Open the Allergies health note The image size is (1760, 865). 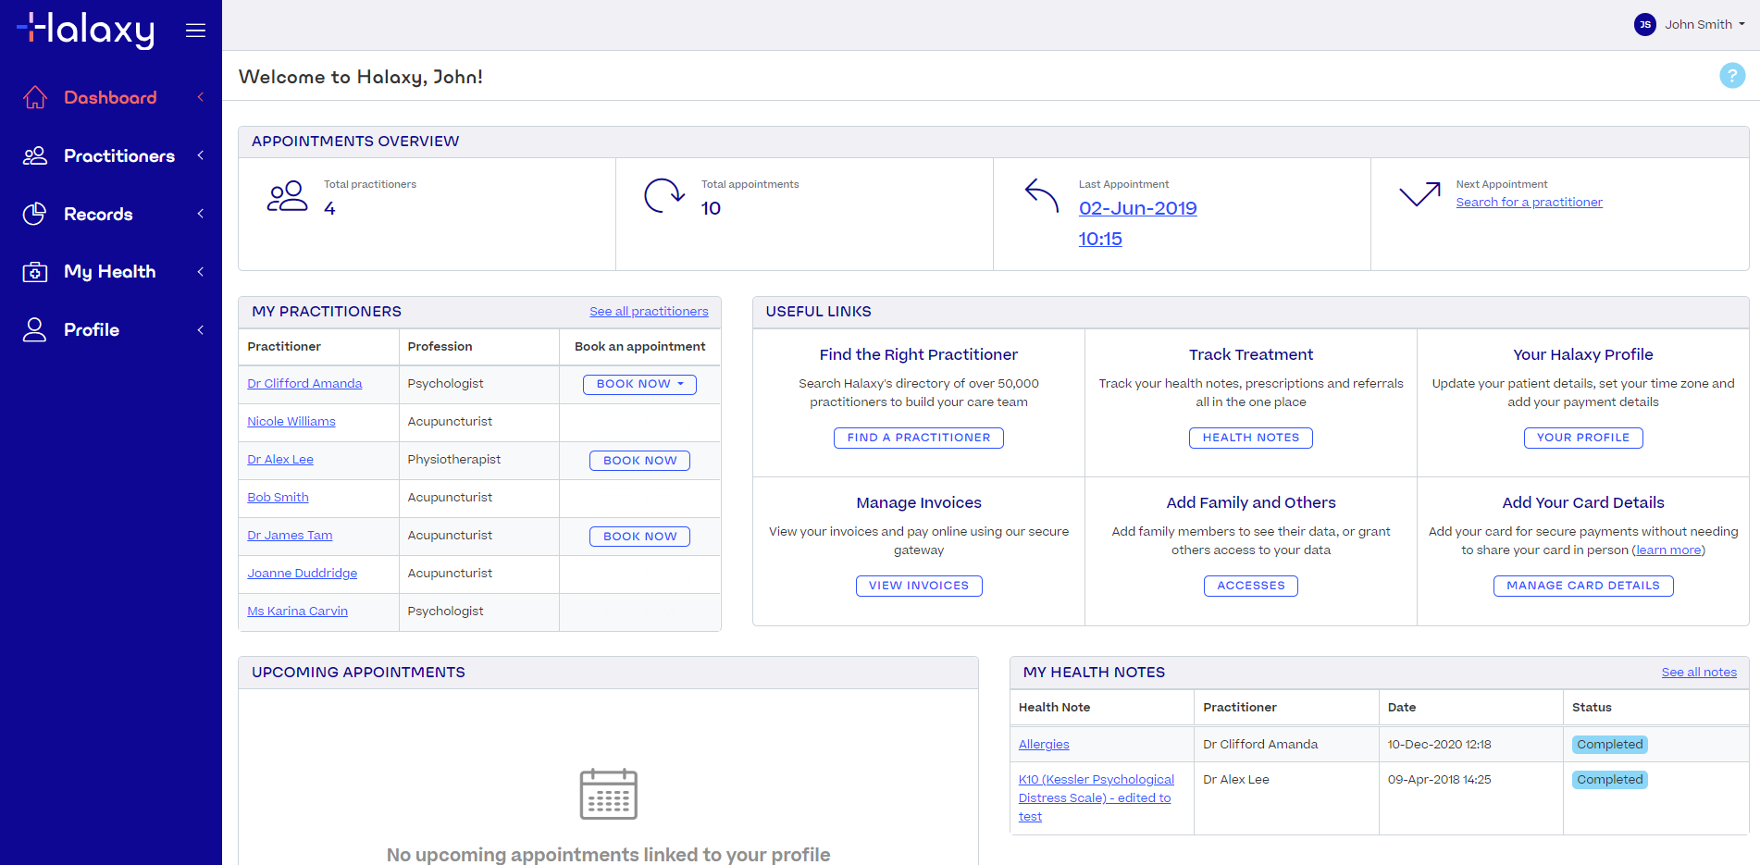(1044, 744)
